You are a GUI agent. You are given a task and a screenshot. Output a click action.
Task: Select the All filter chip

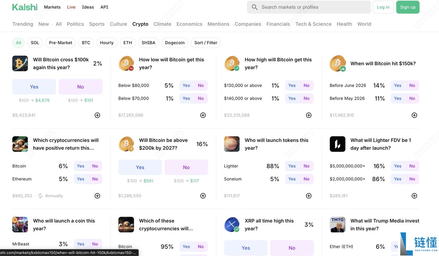tap(19, 43)
